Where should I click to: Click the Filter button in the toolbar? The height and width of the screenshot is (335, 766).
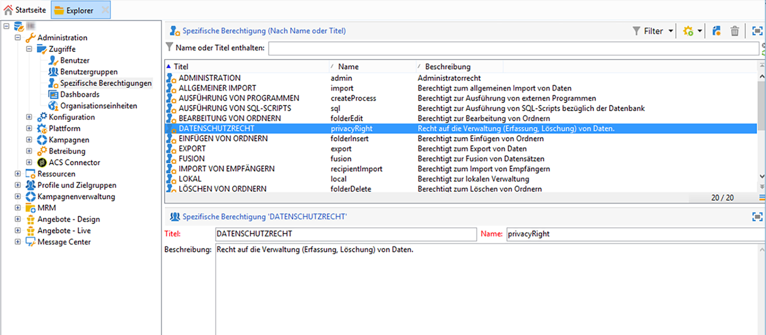648,31
